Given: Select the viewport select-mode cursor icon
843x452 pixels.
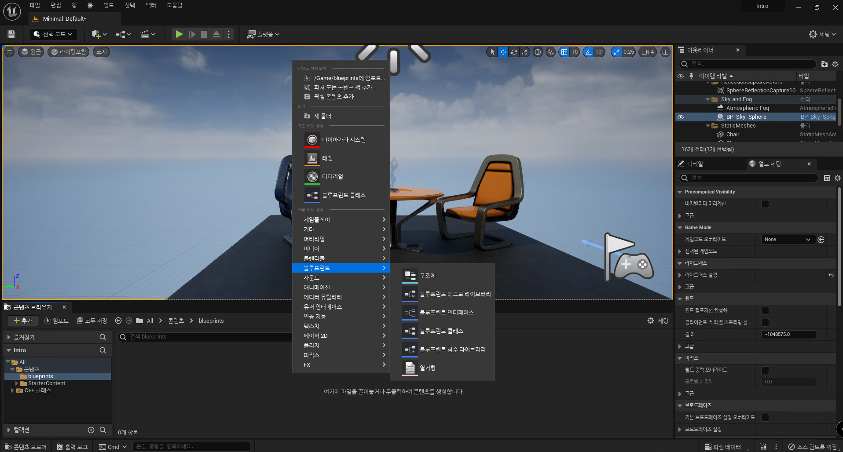Looking at the screenshot, I should pyautogui.click(x=492, y=52).
